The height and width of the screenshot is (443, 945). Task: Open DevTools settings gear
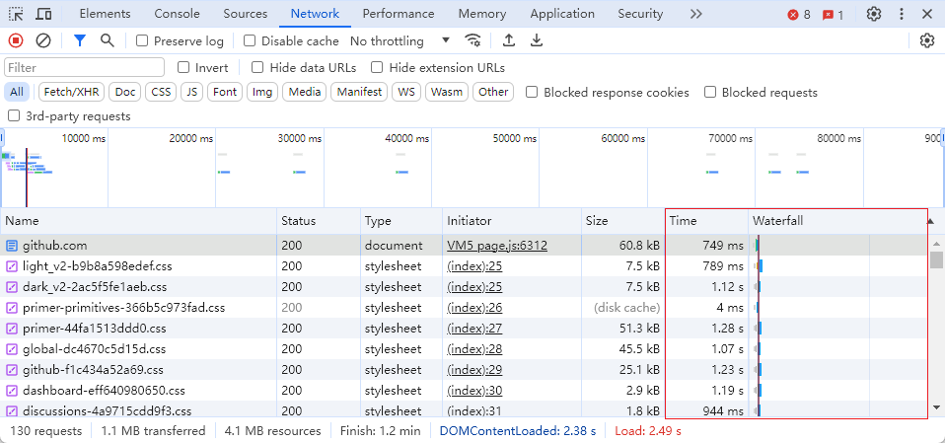pos(874,14)
